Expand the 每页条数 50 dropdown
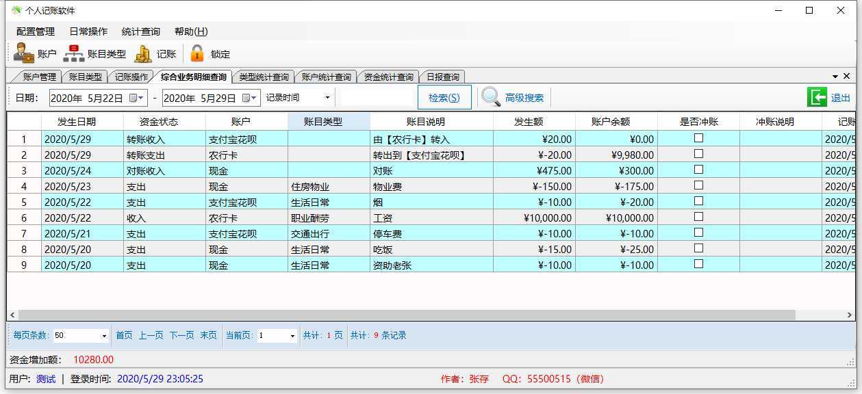Image resolution: width=862 pixels, height=394 pixels. [104, 336]
